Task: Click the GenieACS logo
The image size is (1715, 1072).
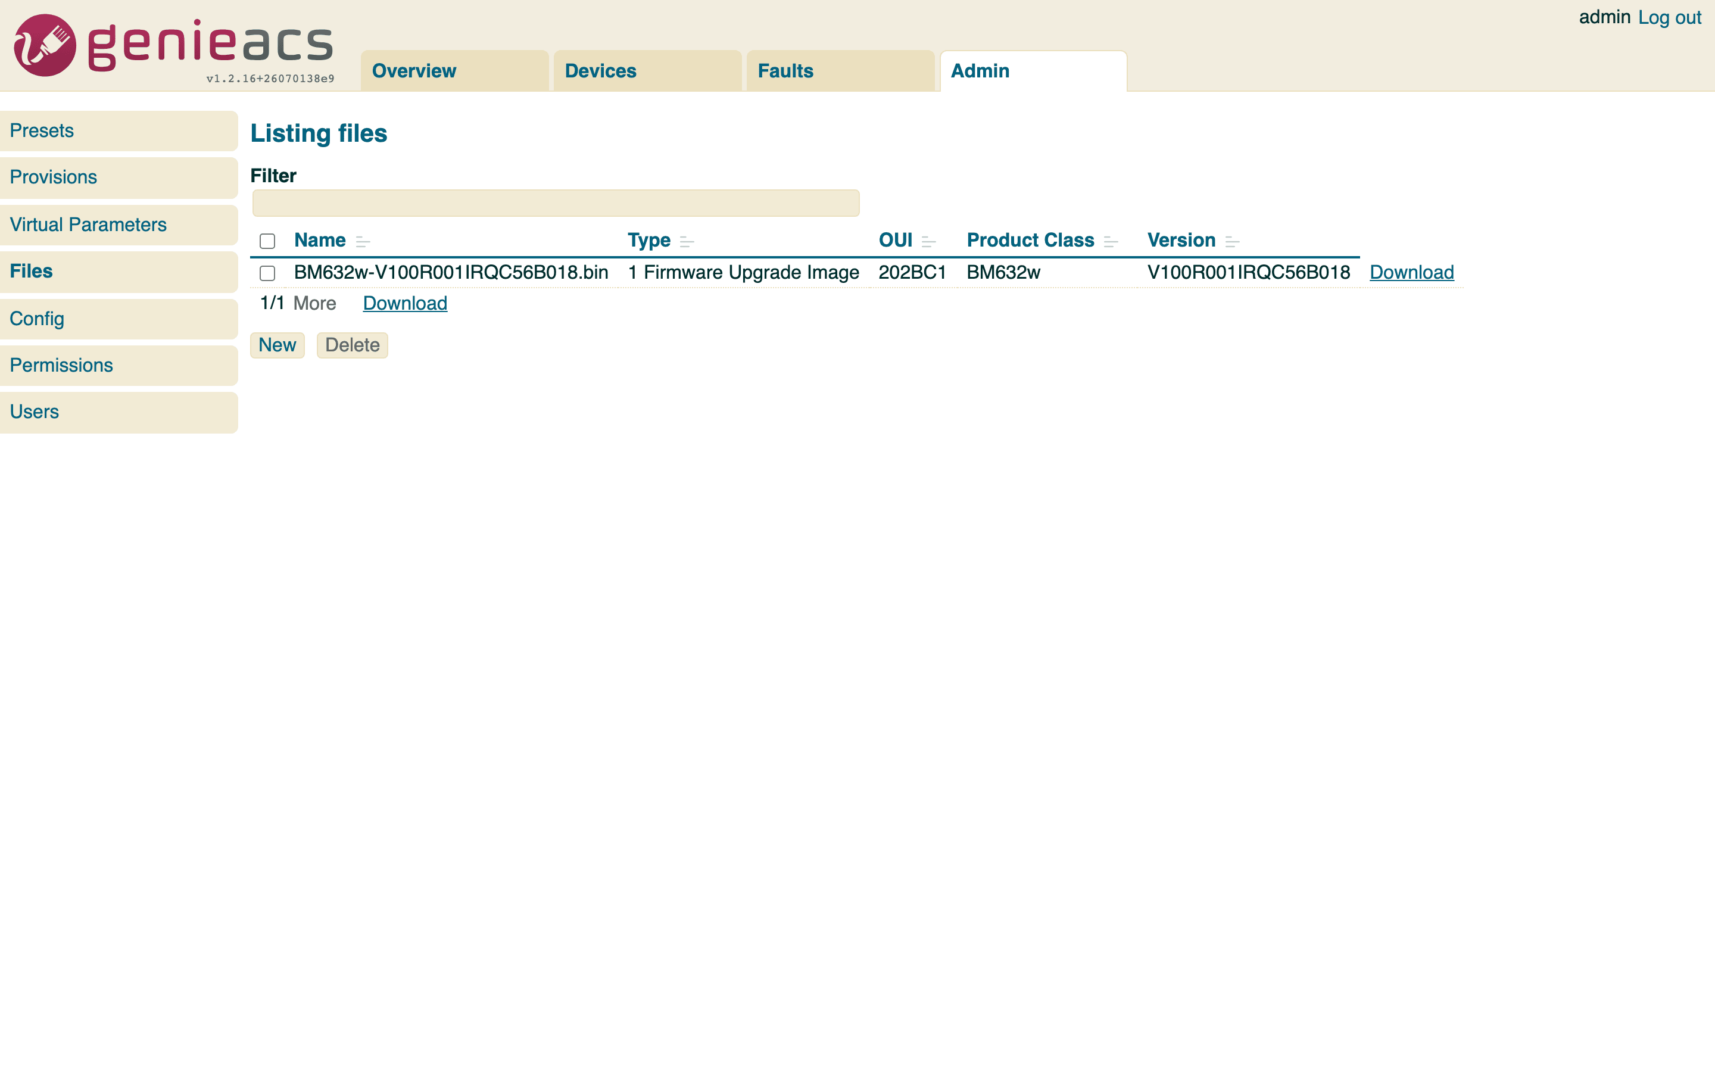Action: coord(174,45)
